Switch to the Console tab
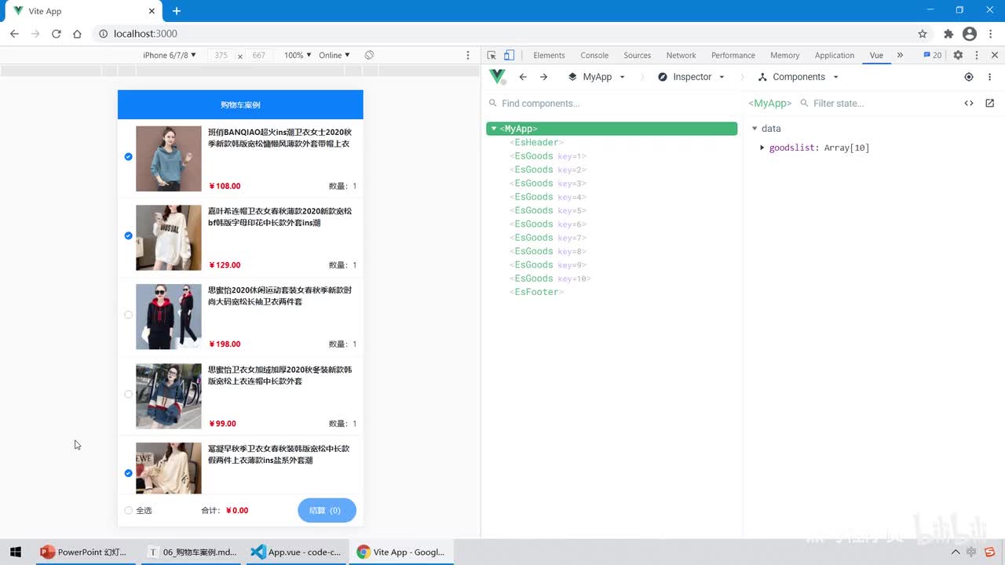Screen dimensions: 1005x565 (594, 56)
